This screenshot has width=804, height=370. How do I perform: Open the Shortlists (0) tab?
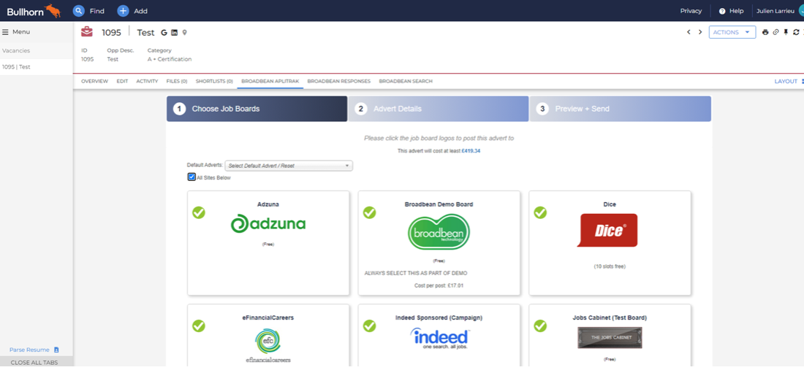pos(214,81)
